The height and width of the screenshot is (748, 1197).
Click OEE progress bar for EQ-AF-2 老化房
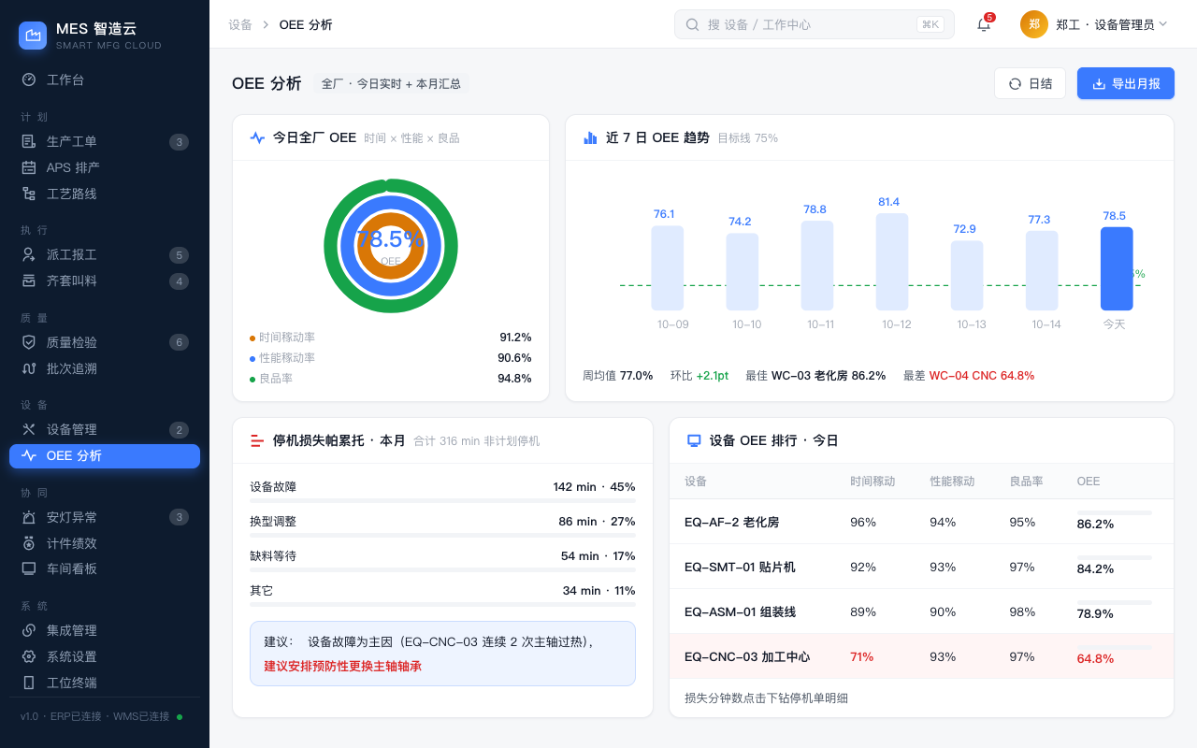(1115, 512)
